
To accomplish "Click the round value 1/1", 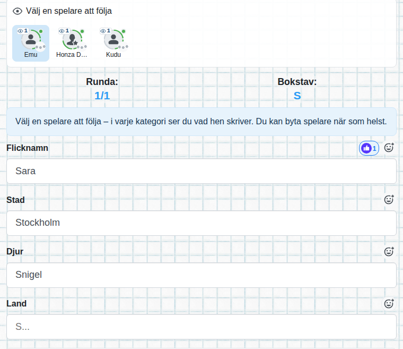I will (x=102, y=96).
